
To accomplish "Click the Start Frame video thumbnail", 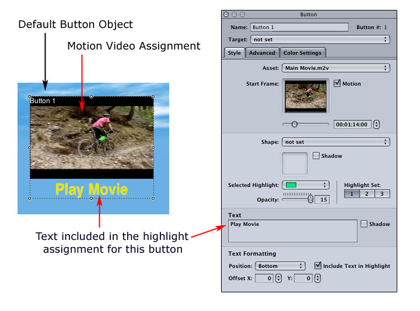I will 306,96.
